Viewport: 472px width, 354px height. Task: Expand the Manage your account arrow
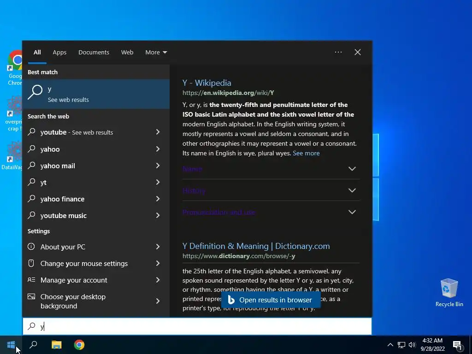tap(158, 280)
